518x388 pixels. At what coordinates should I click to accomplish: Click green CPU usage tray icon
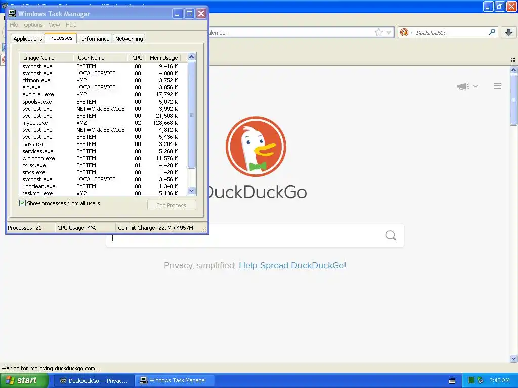(471, 380)
